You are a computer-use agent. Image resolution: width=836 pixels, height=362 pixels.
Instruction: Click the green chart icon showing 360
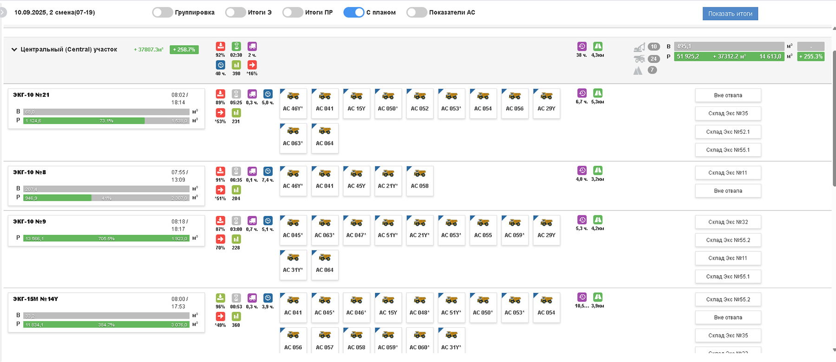(236, 316)
